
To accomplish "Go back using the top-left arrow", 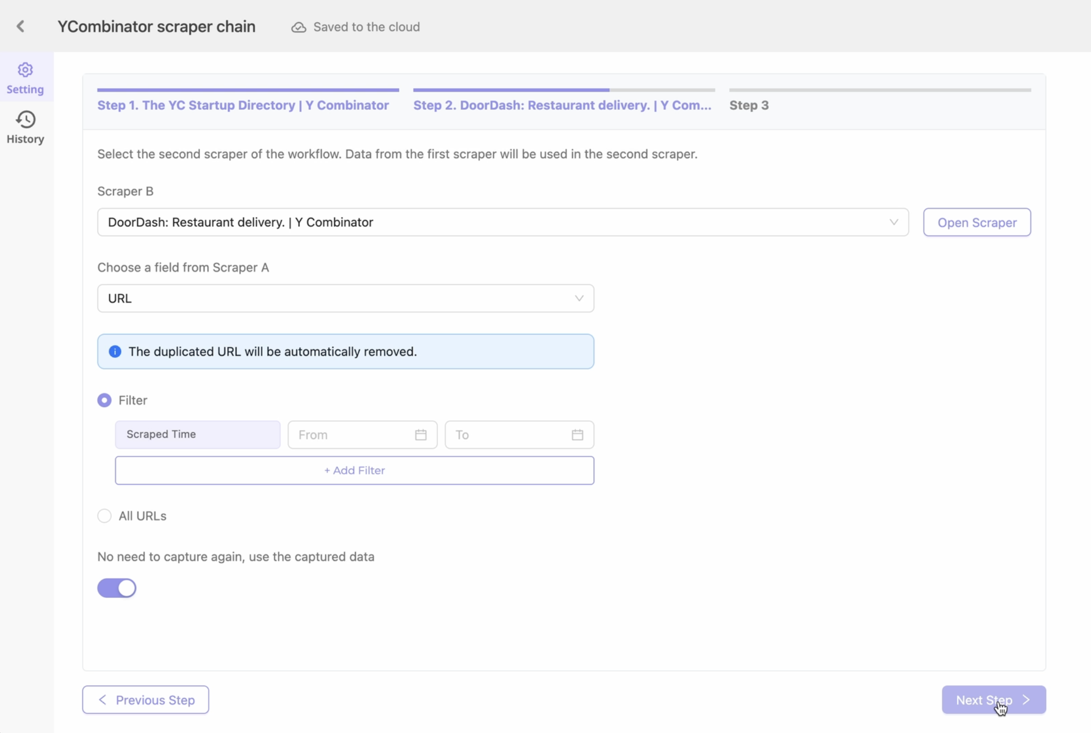I will [20, 26].
